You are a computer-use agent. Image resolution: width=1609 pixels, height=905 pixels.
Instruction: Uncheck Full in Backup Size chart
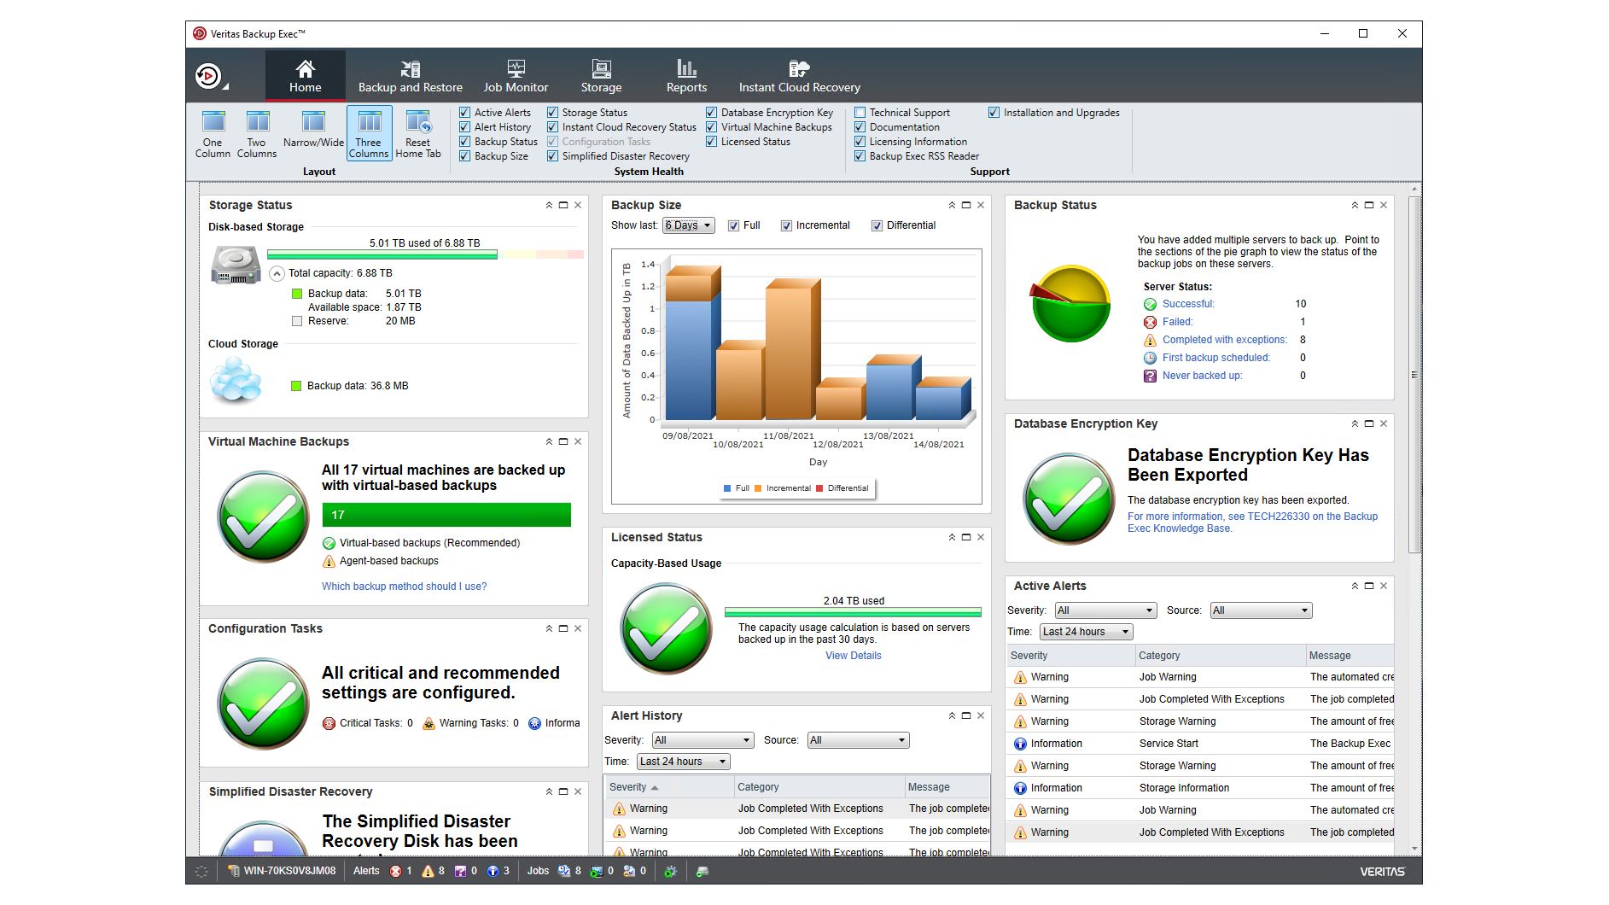[x=734, y=225]
